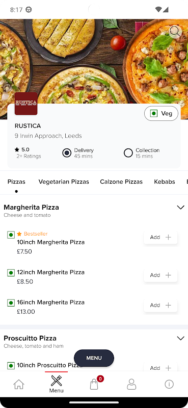The width and height of the screenshot is (188, 408).
Task: Switch to the Calzone Pizzas tab
Action: coord(121,182)
